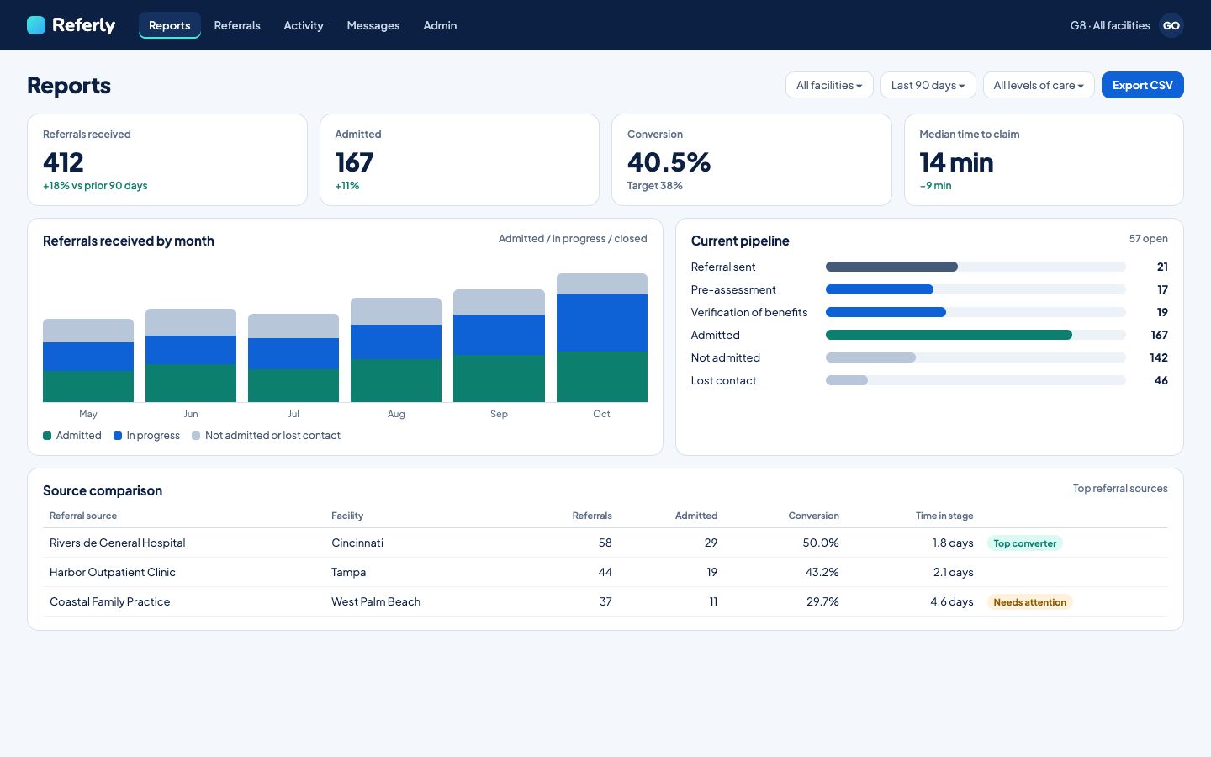Open the Messages tab

pos(373,25)
